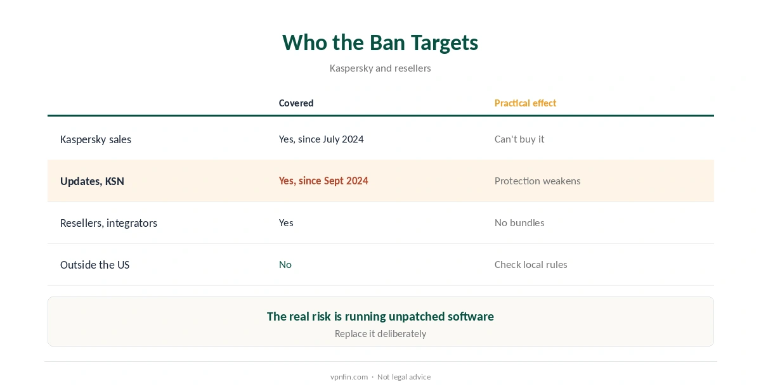The height and width of the screenshot is (389, 761).
Task: Click the "No bundles" cell
Action: coord(519,223)
